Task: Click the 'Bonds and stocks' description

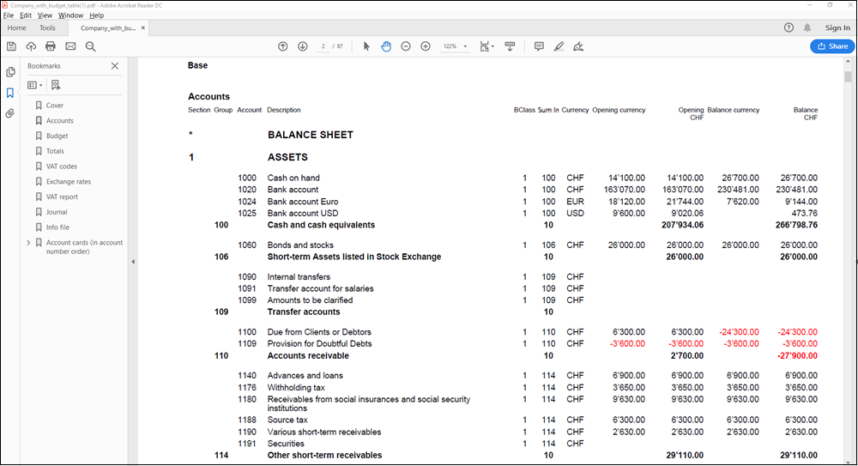Action: pos(300,245)
